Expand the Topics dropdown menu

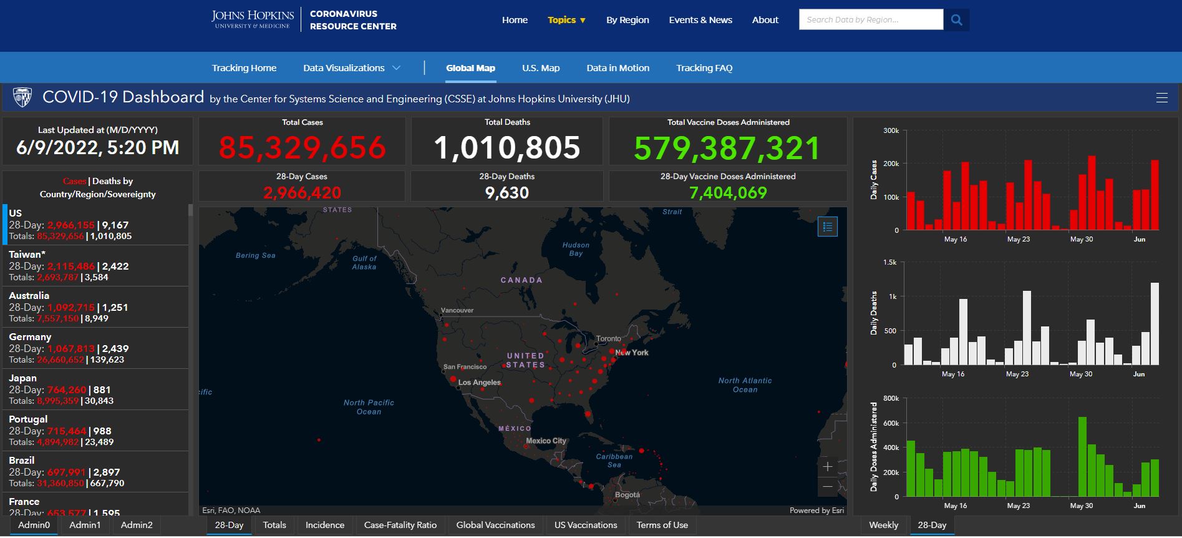tap(567, 20)
